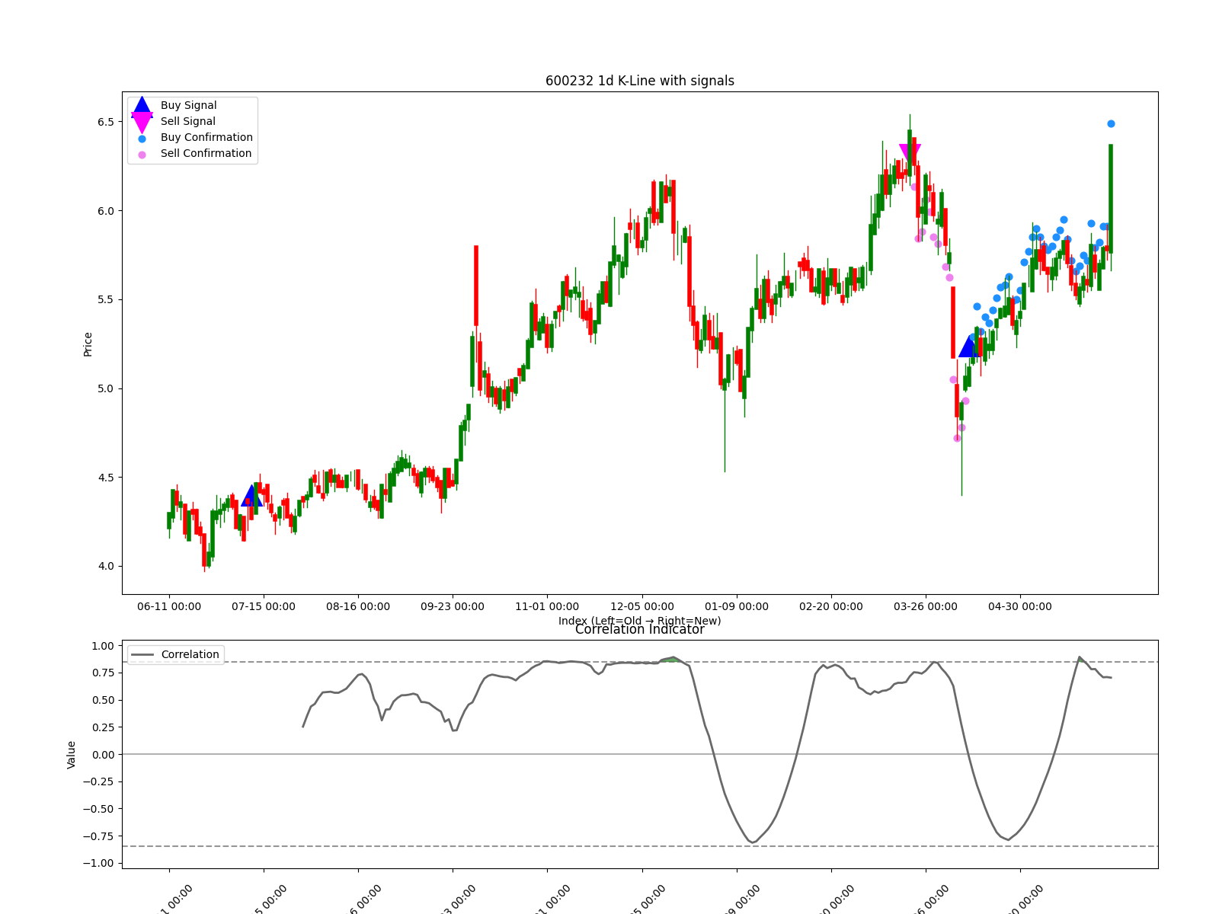This screenshot has width=1219, height=914.
Task: Click the violet Sell Confirmation dot in legend
Action: click(x=142, y=155)
